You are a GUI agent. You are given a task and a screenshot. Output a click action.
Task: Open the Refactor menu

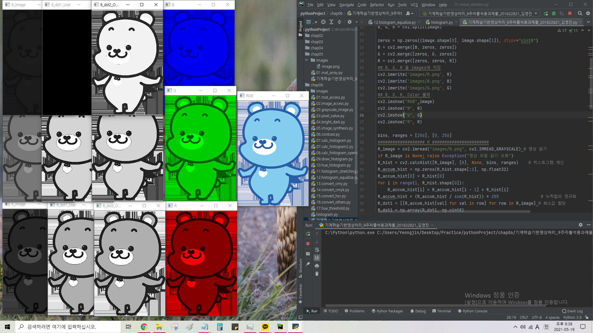pos(377,5)
